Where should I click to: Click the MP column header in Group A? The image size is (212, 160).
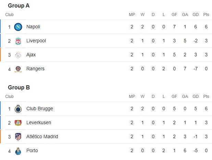tap(132, 15)
